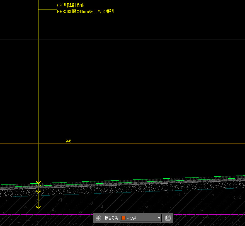The image size is (245, 226).
Task: Open the 未分类 category dropdown
Action: coord(141,218)
